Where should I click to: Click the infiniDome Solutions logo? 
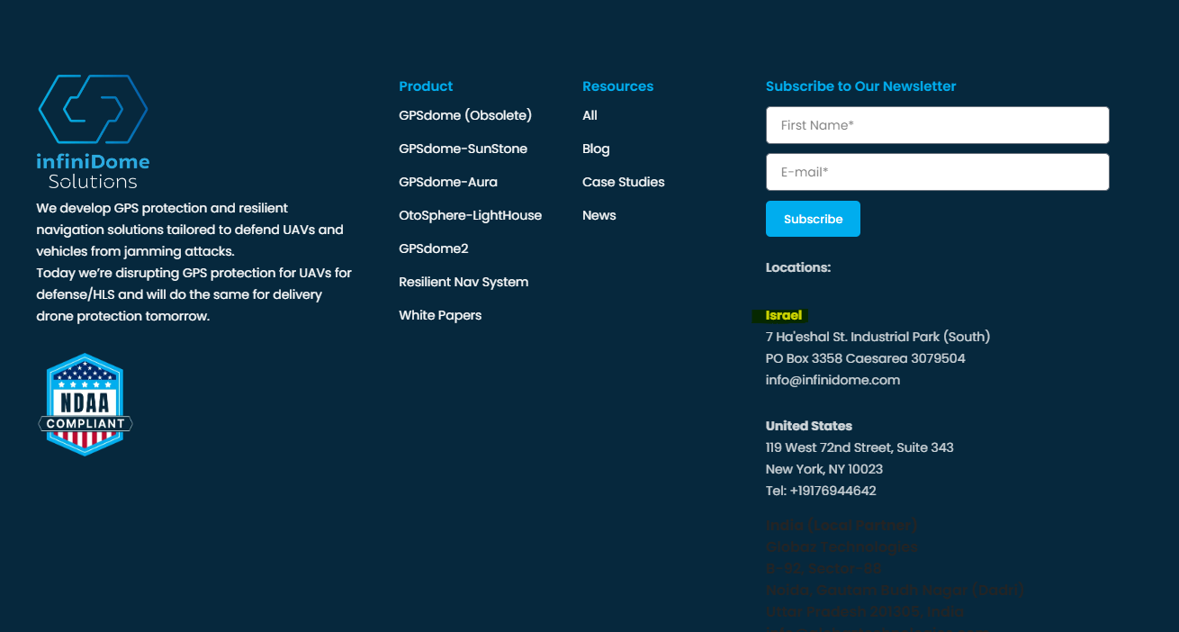[93, 132]
